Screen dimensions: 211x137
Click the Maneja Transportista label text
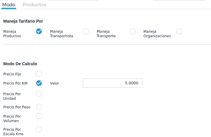coord(62,34)
